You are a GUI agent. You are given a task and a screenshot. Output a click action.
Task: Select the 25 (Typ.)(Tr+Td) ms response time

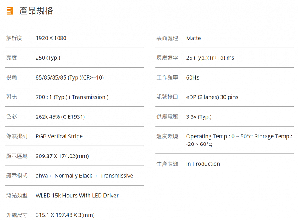[x=210, y=58]
